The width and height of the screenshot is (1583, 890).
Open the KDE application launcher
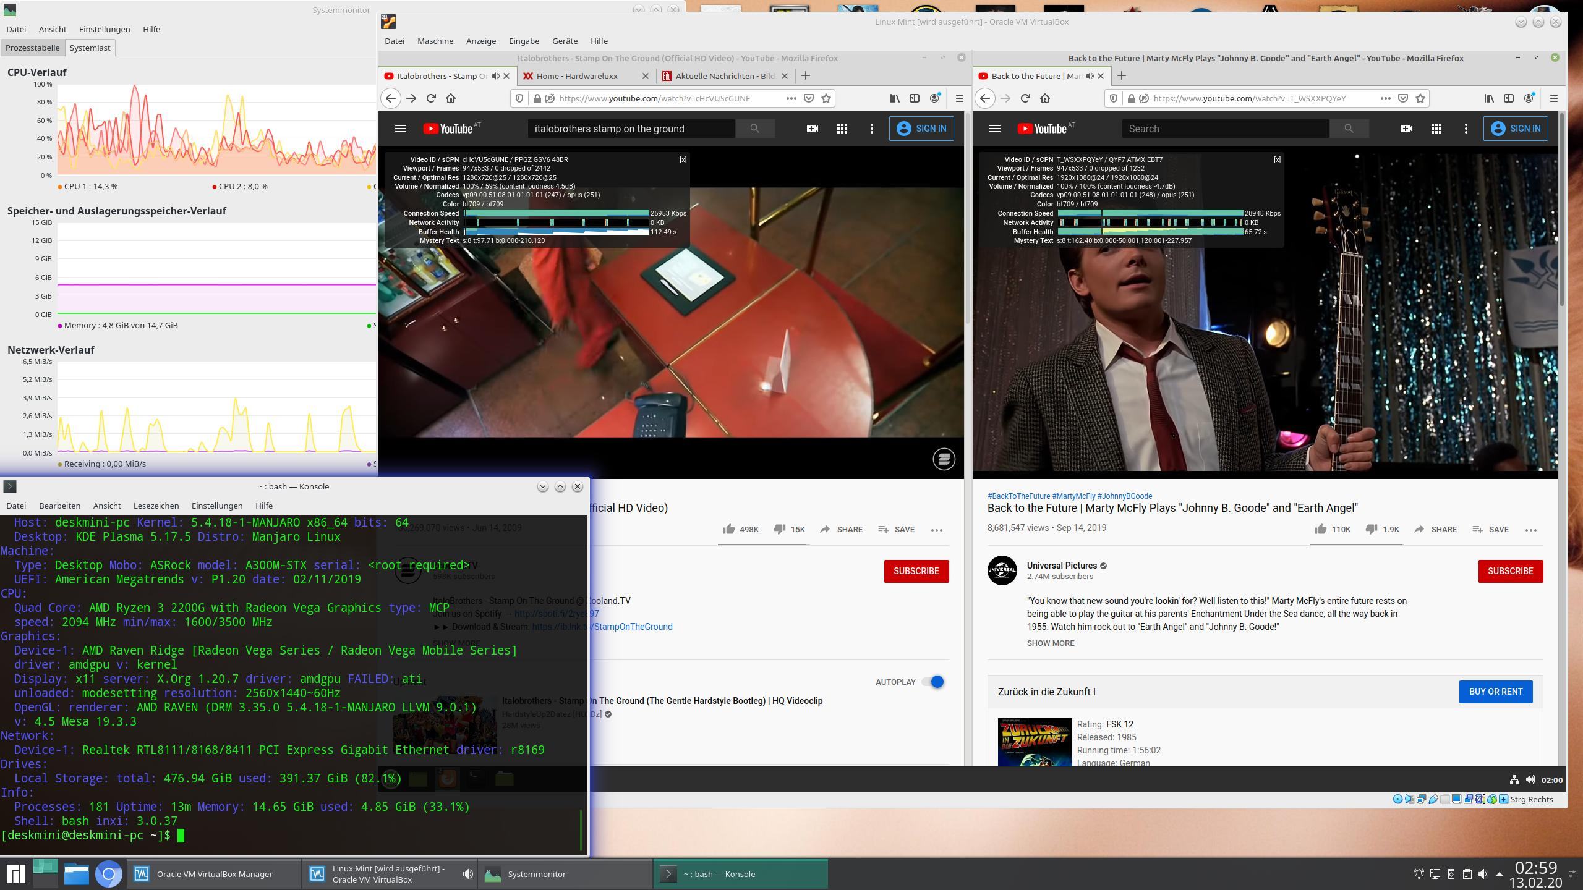click(15, 874)
